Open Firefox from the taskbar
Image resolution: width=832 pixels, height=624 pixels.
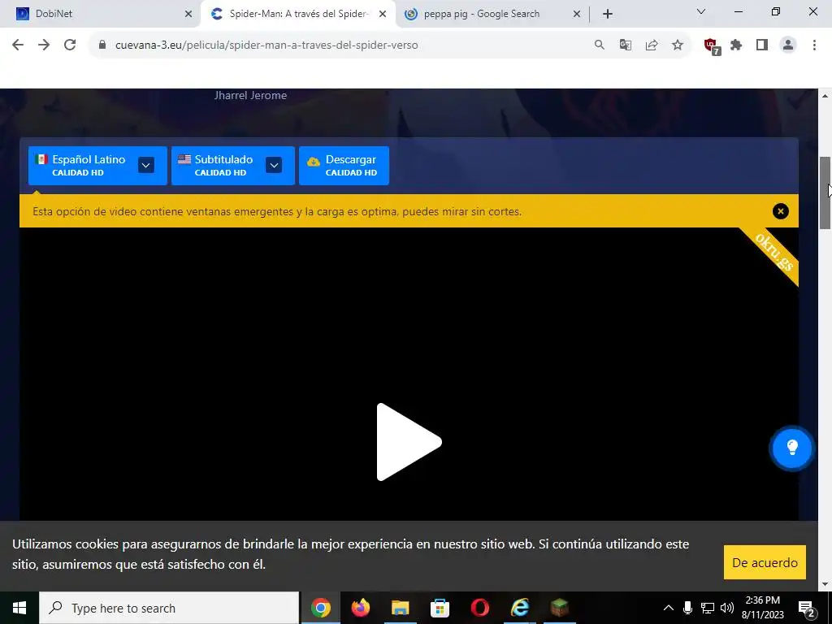click(361, 608)
